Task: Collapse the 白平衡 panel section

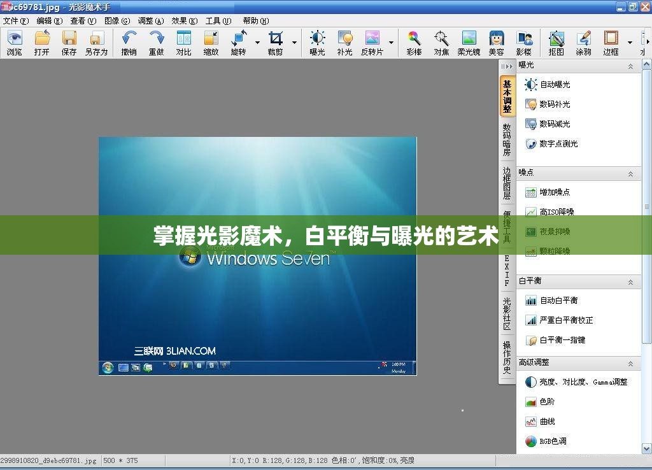Action: 630,282
